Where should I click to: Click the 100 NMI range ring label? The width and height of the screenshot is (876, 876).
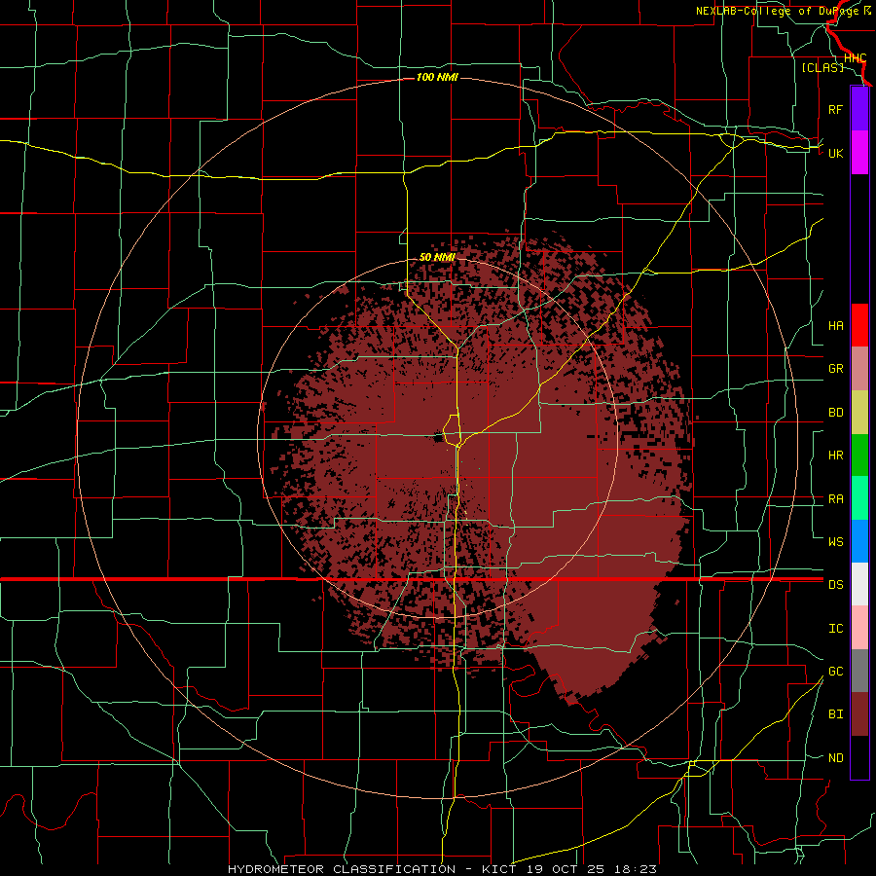point(437,77)
